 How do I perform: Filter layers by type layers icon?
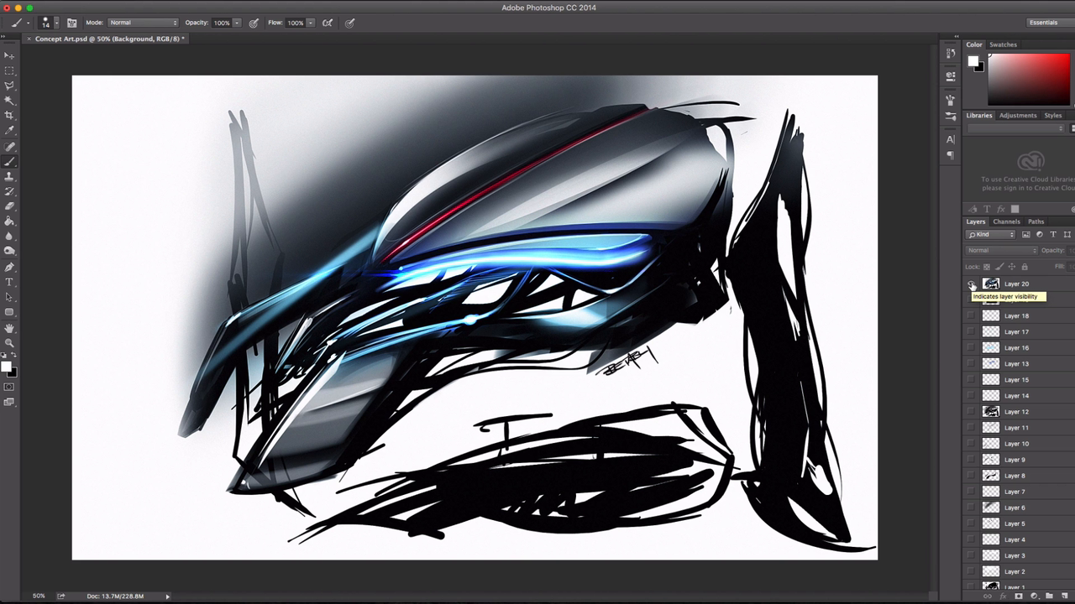point(1053,234)
